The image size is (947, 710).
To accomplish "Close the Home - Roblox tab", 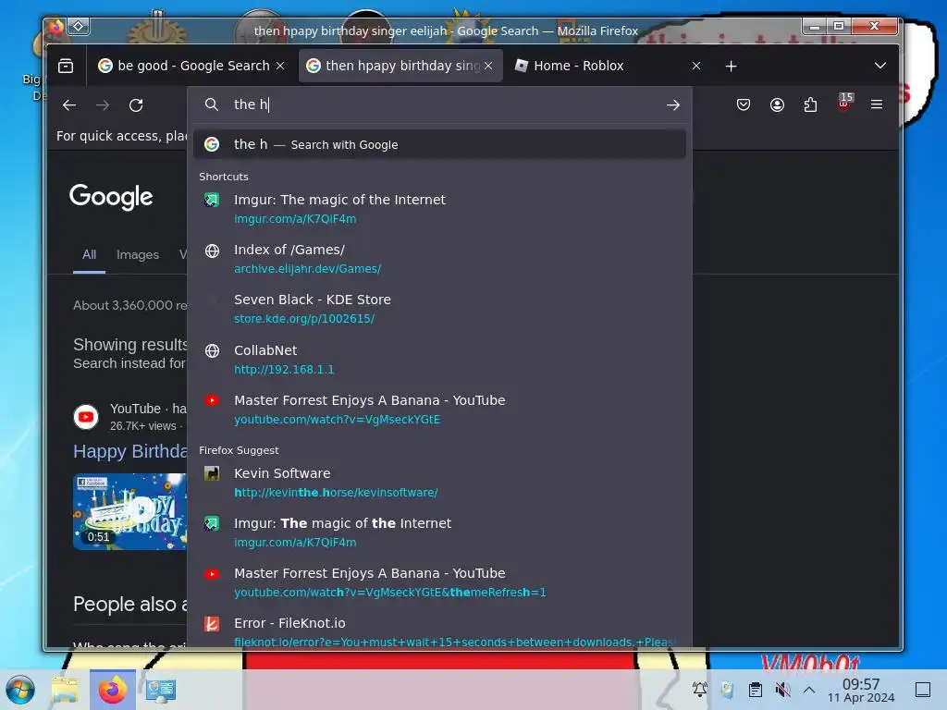I will (x=696, y=66).
